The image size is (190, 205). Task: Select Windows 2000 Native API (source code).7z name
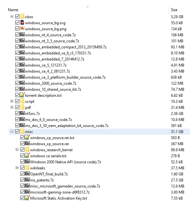[66, 162]
